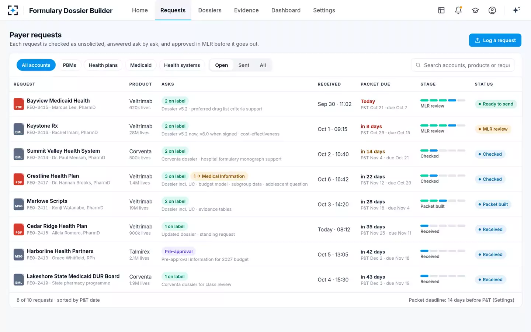Image resolution: width=531 pixels, height=332 pixels.
Task: Click the Log a request button
Action: pyautogui.click(x=495, y=40)
